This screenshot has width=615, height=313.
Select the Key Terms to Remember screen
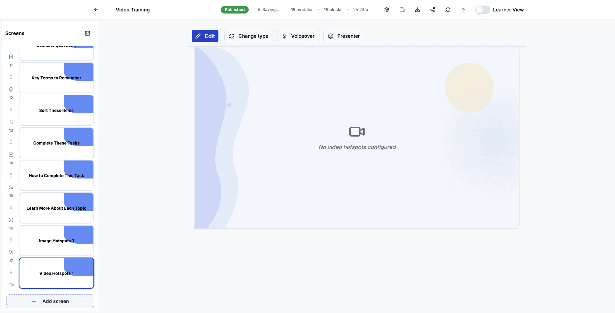56,78
